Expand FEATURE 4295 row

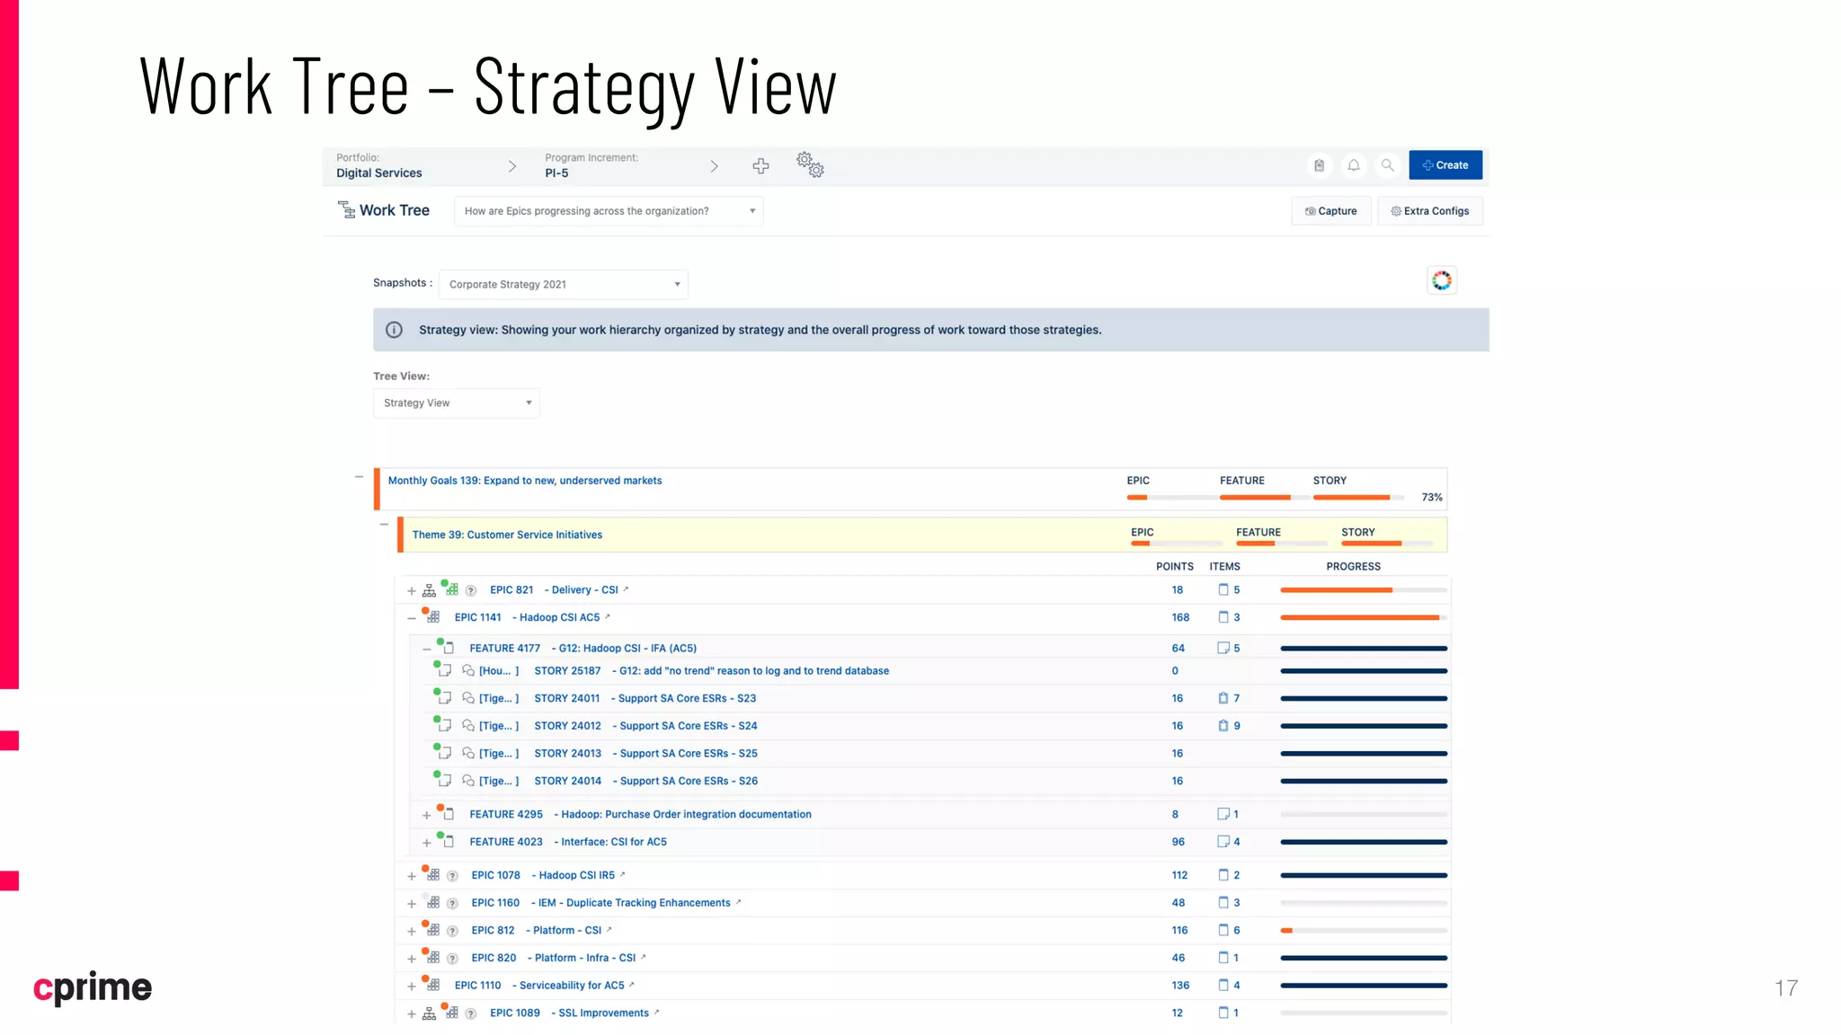click(x=426, y=816)
